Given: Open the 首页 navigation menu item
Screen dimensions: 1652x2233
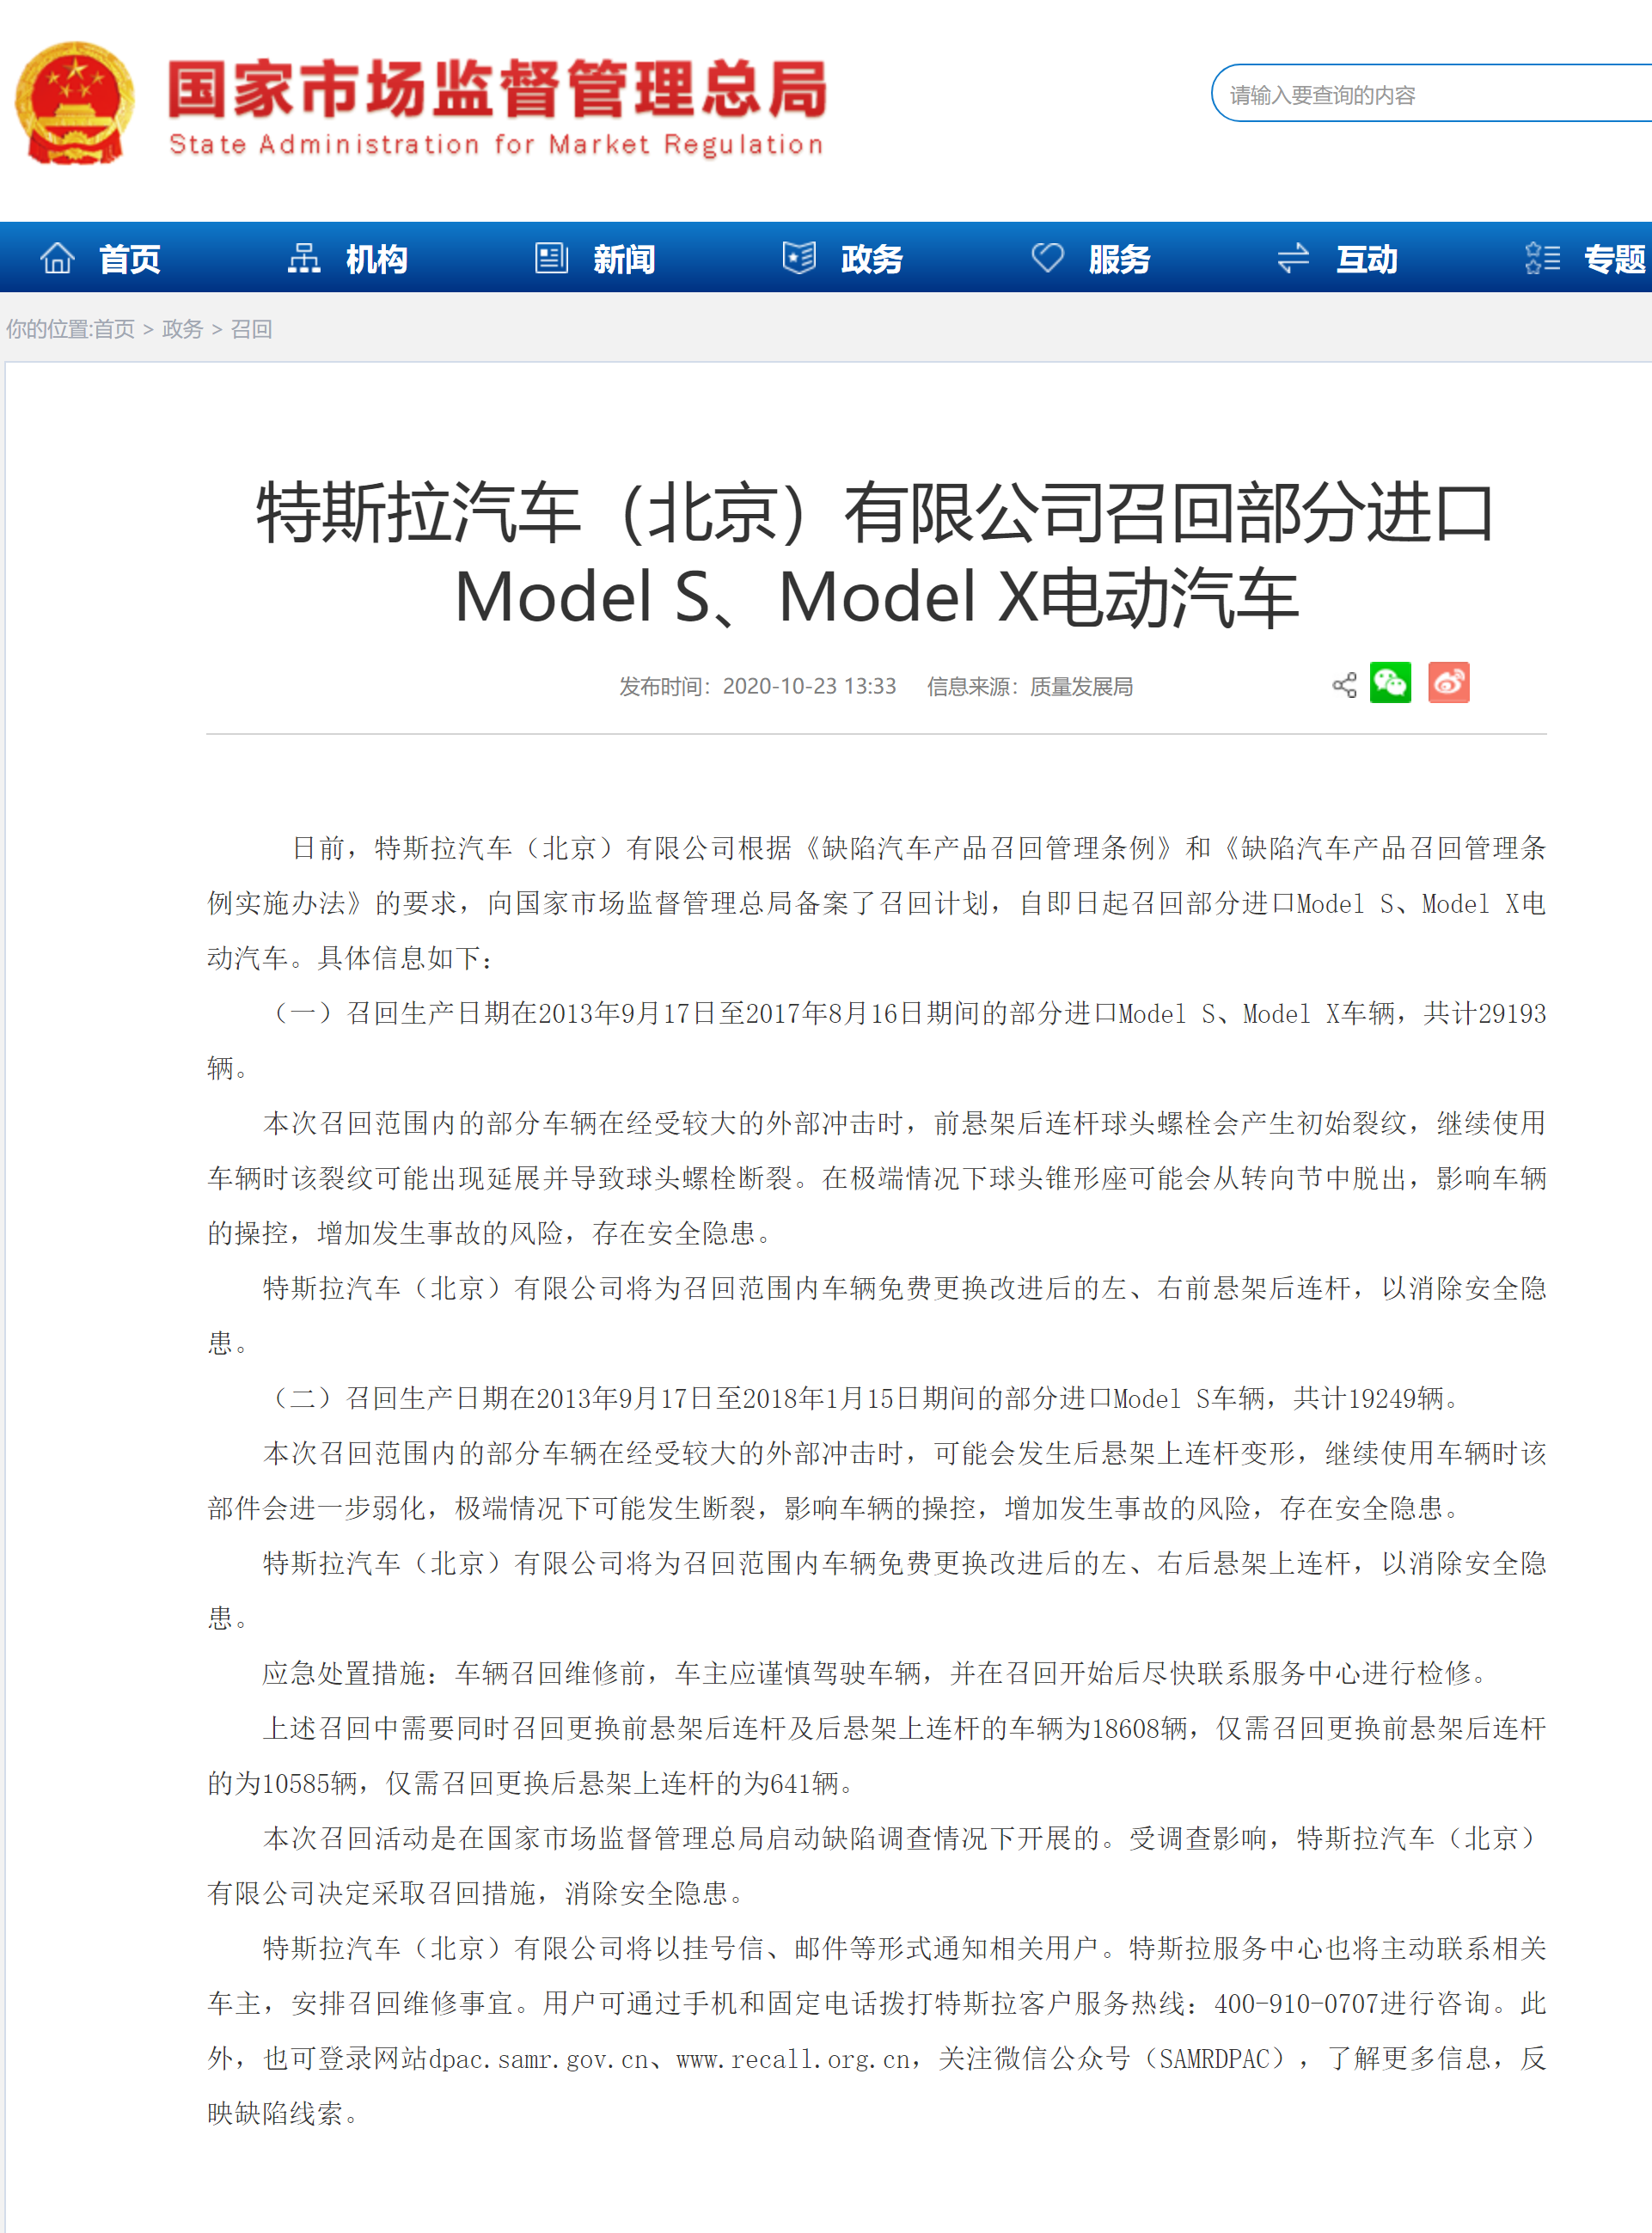Looking at the screenshot, I should [x=130, y=259].
